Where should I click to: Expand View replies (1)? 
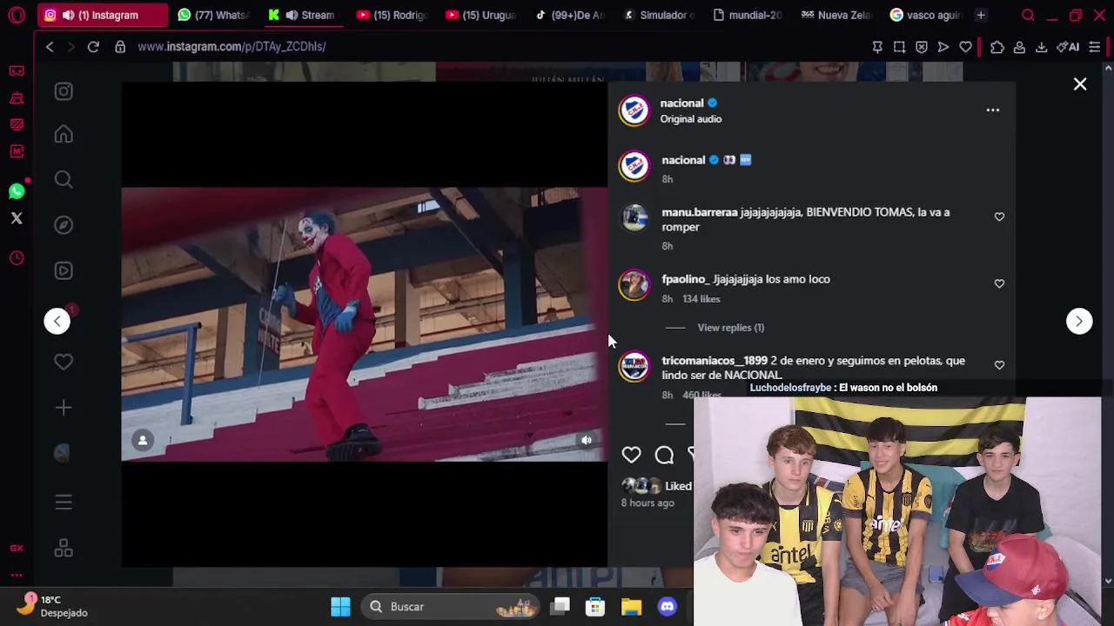[730, 328]
